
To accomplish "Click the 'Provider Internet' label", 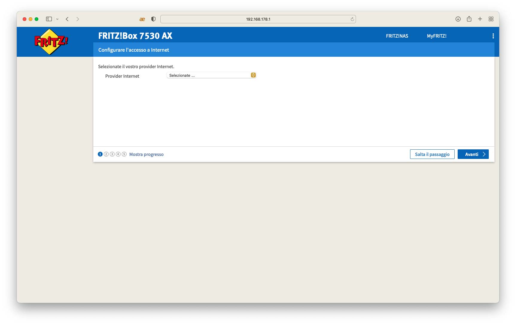I will point(122,76).
